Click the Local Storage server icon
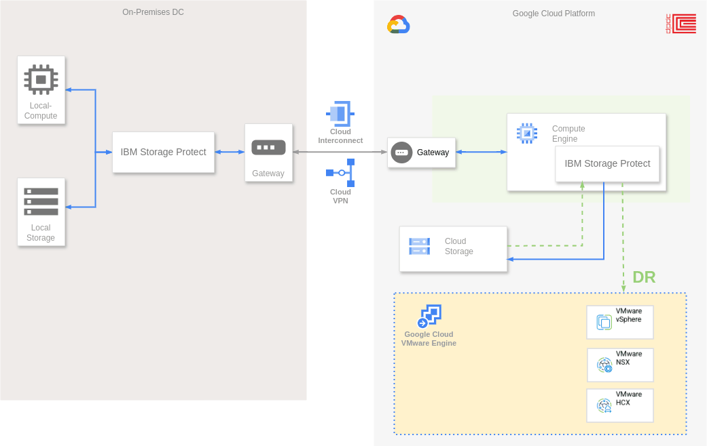The image size is (707, 446). click(41, 201)
